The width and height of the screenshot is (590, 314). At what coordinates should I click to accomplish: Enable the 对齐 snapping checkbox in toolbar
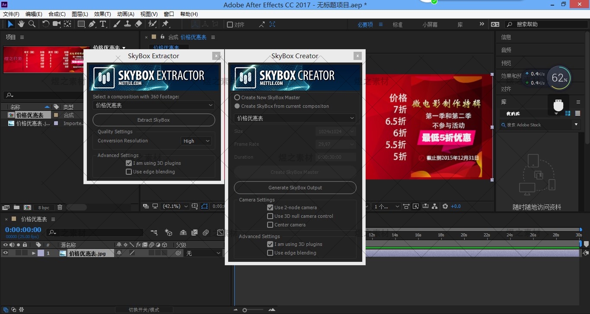click(230, 25)
